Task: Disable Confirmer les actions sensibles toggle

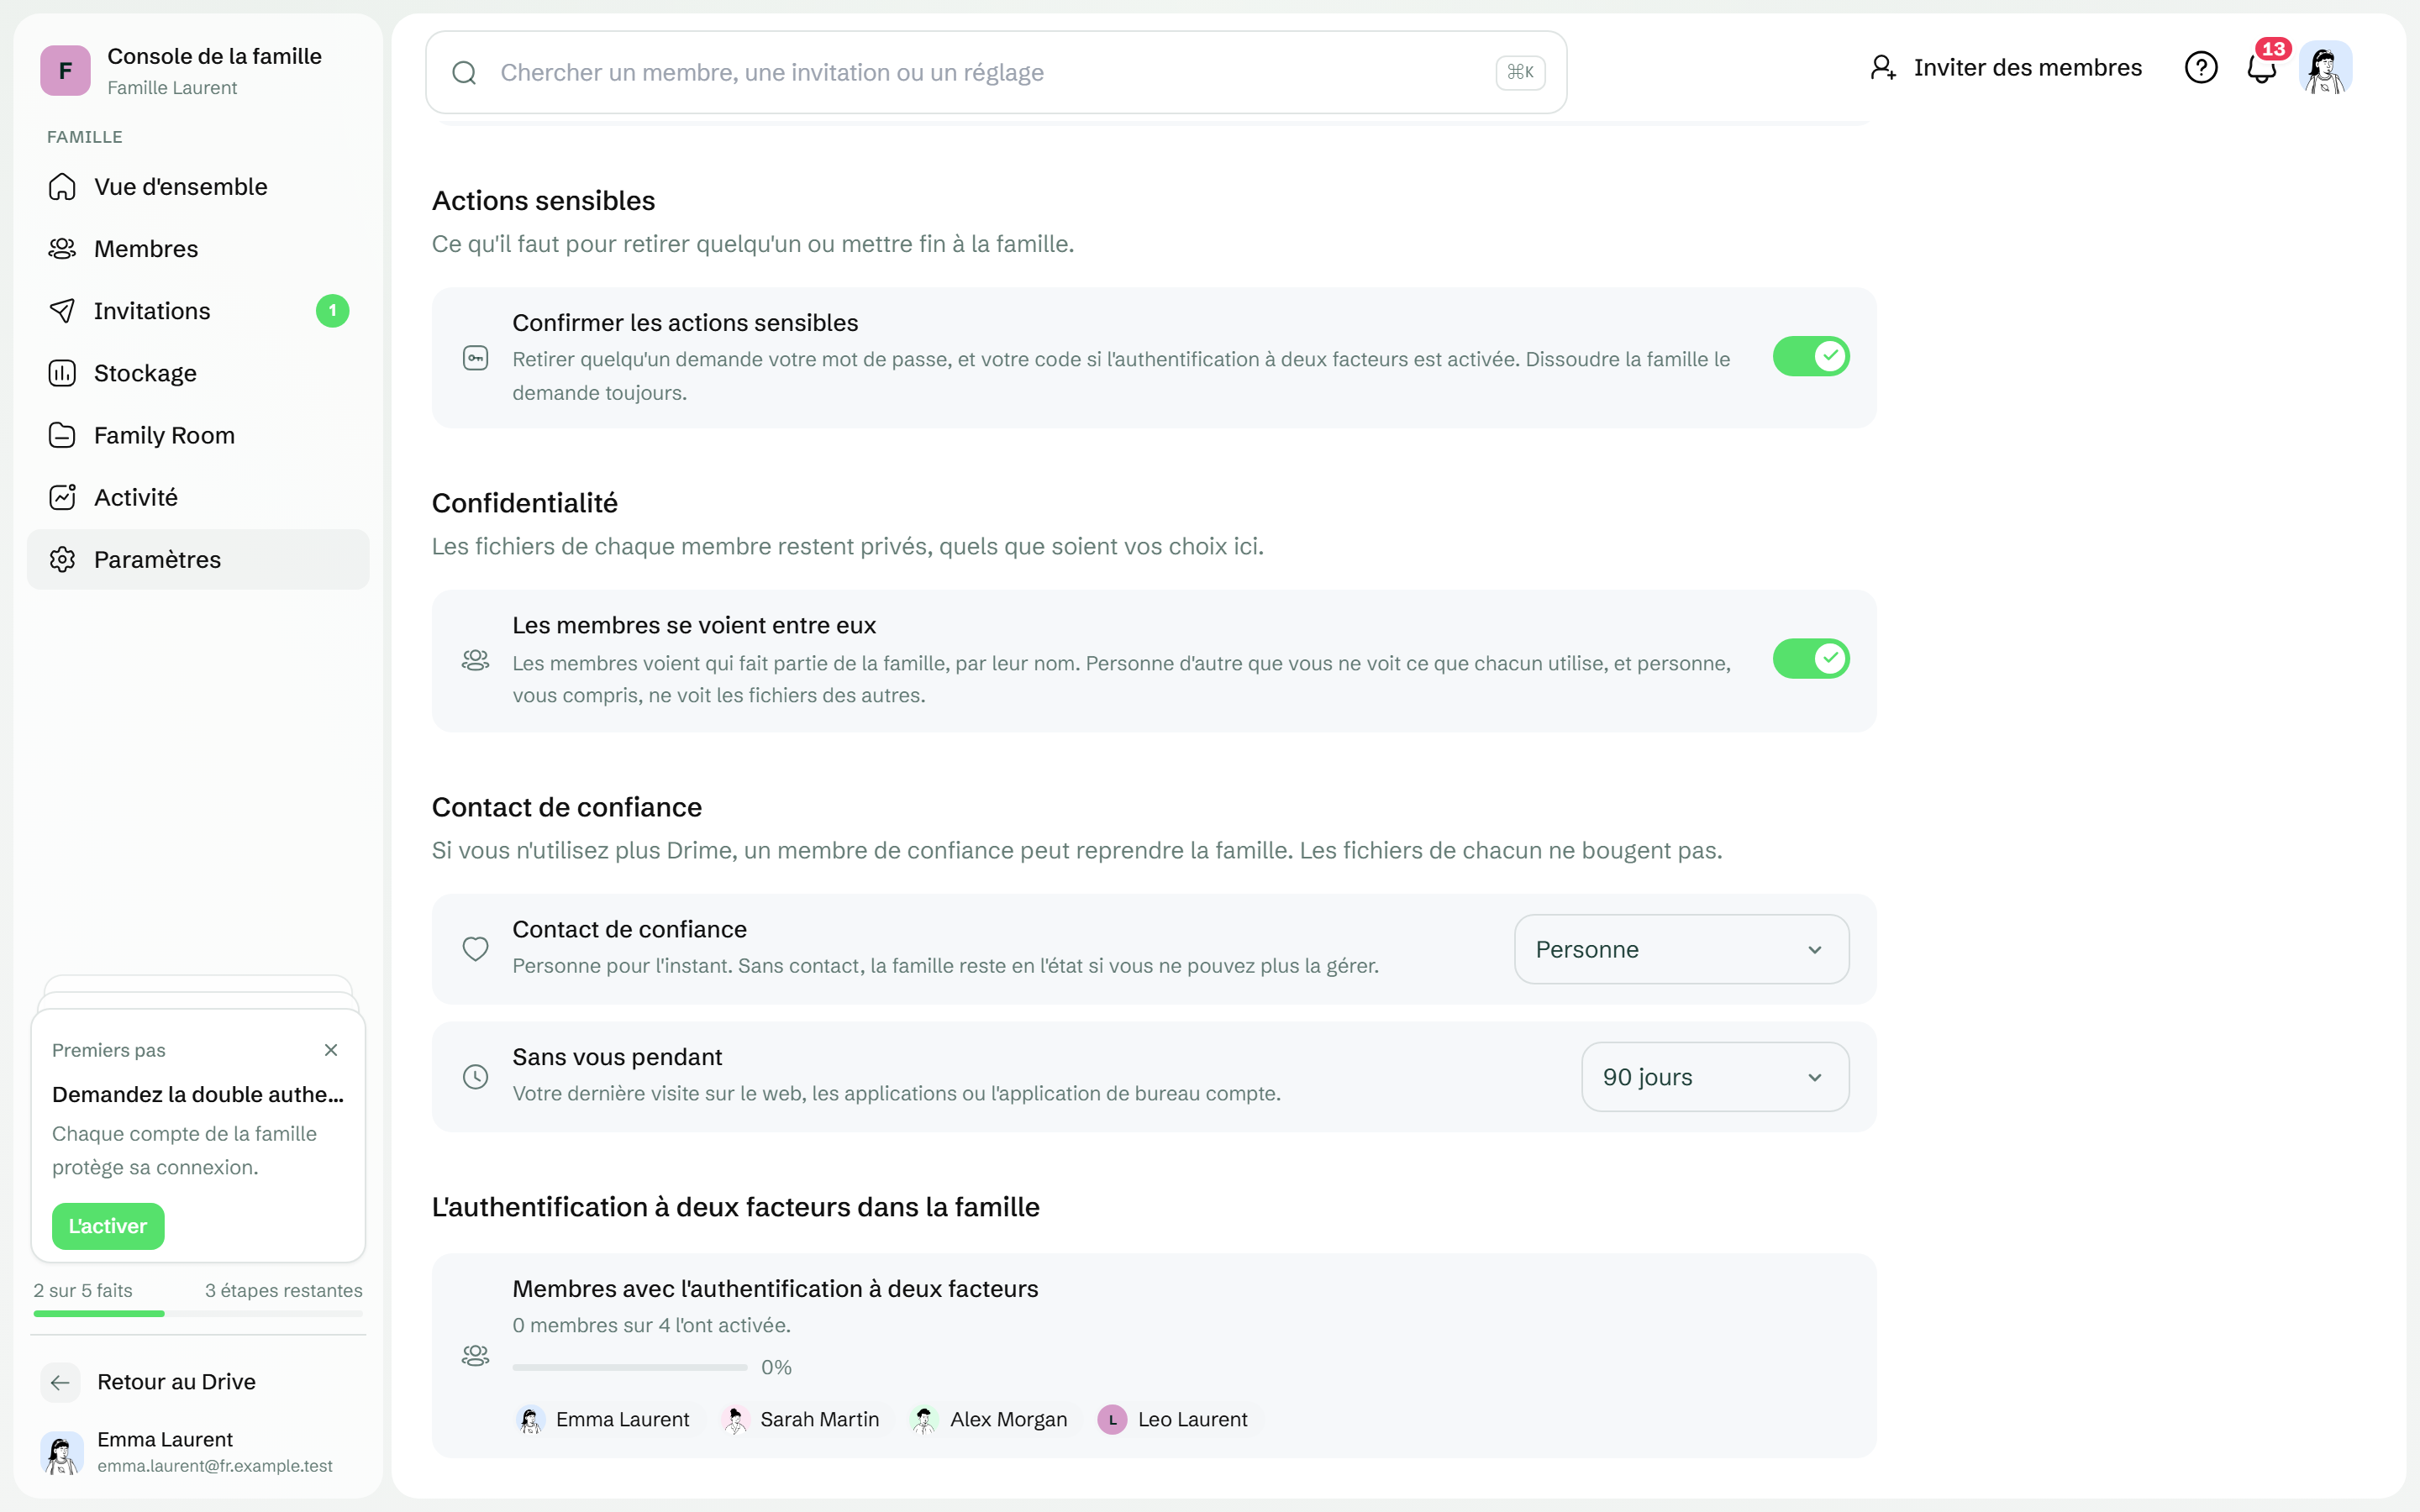Action: (x=1811, y=357)
